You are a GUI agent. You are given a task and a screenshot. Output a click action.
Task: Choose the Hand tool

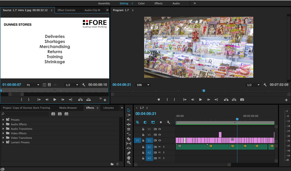pyautogui.click(x=129, y=158)
